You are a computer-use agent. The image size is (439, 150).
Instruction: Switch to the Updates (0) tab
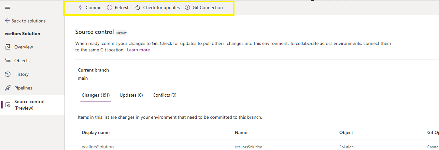tap(131, 95)
